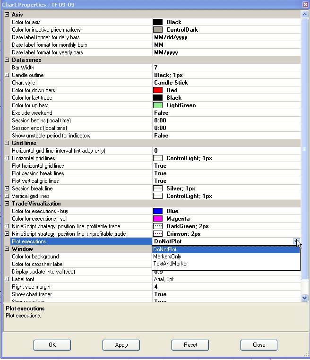Click the Blue swatch for buy executions

158,211
